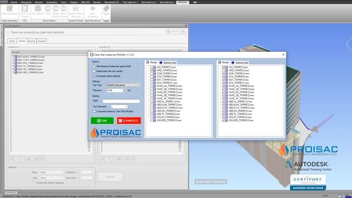Image resolution: width=352 pixels, height=198 pixels.
Task: Toggle Composite object clashing checkbox in dialog
Action: pos(94,76)
